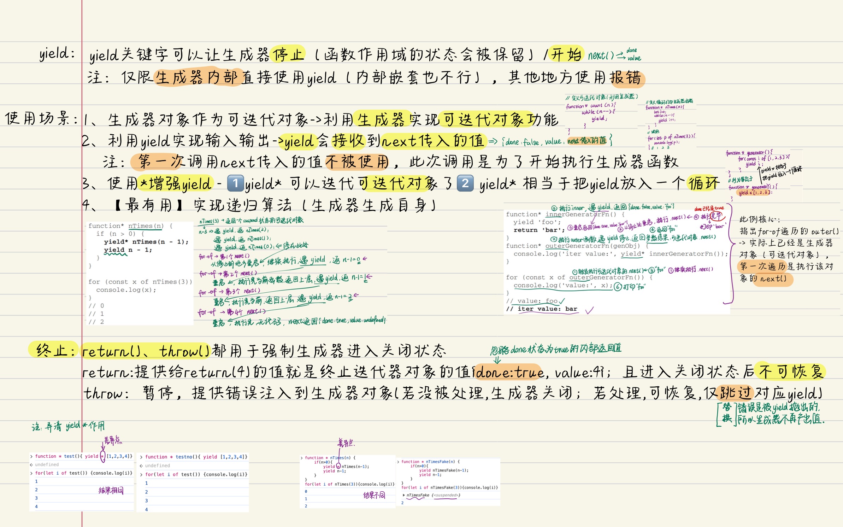Viewport: 843px width, 527px height.
Task: Click the '使用场景:' margin heading
Action: click(41, 118)
